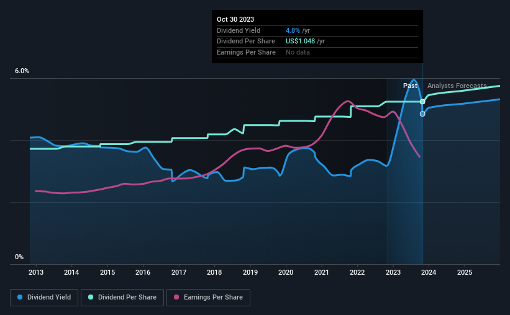510x315 pixels.
Task: Click the 2022 x-axis label
Action: (357, 272)
